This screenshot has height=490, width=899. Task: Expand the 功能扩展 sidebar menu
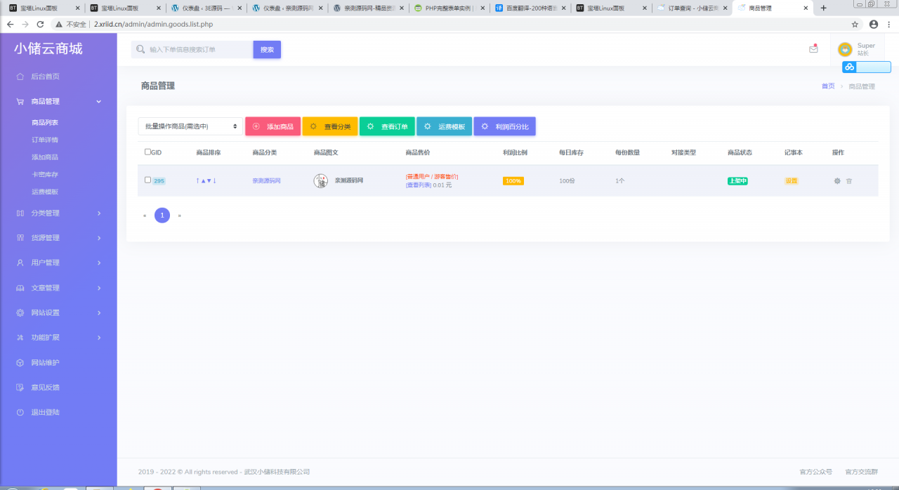click(x=58, y=338)
